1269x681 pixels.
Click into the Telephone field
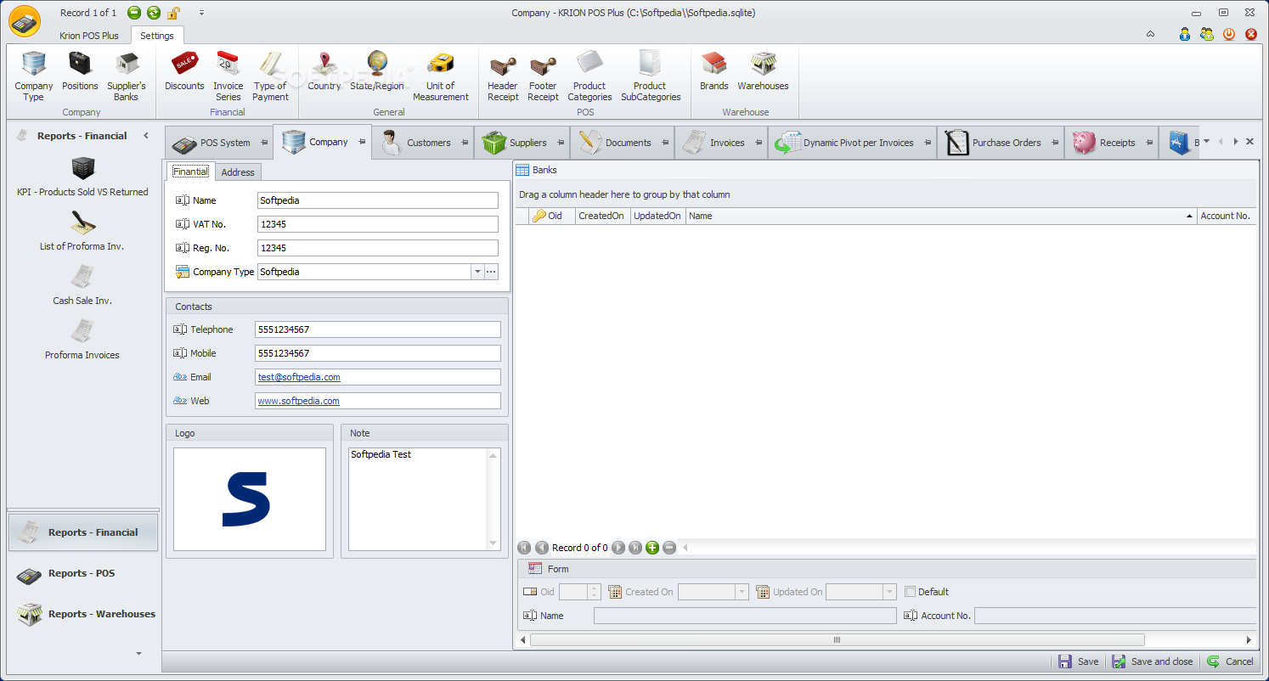coord(378,329)
